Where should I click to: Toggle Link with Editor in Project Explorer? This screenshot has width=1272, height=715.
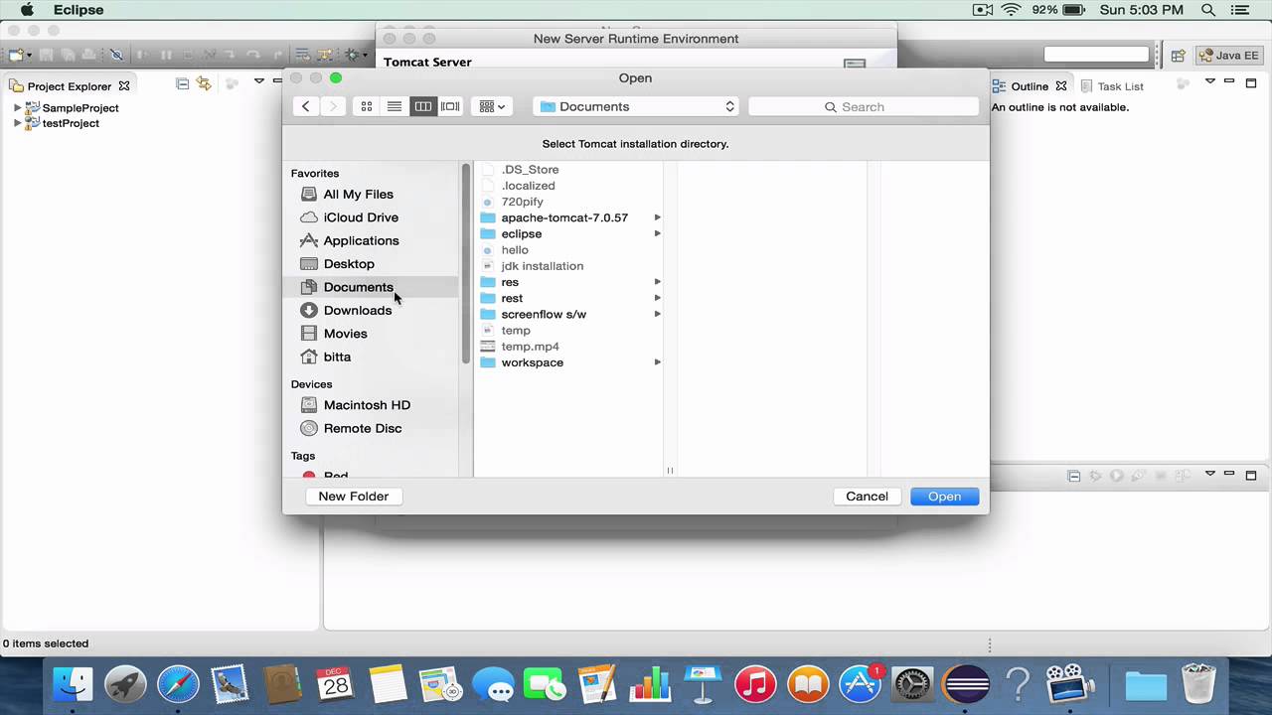tap(204, 84)
